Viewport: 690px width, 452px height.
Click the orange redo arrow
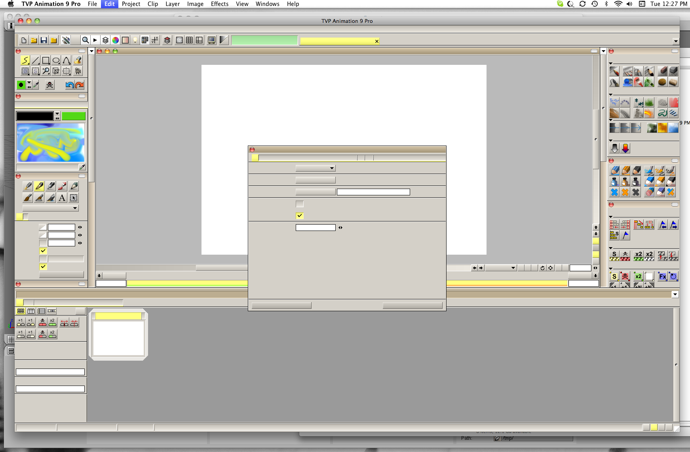[x=80, y=85]
